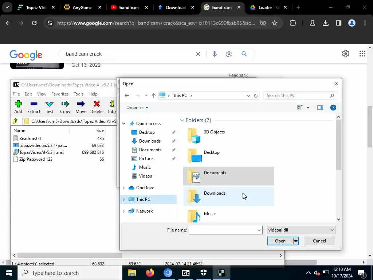Open the Organize dropdown
This screenshot has width=373, height=280.
[x=137, y=108]
